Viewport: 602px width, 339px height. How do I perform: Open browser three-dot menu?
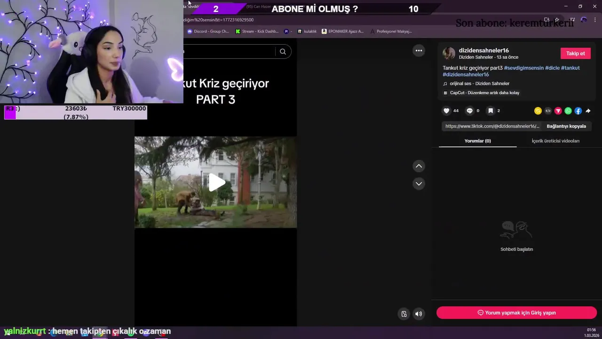pos(595,20)
